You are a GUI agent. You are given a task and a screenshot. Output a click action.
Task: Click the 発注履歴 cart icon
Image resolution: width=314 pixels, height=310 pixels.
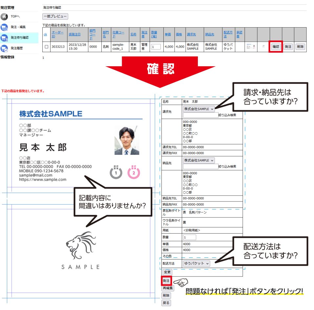(5, 48)
